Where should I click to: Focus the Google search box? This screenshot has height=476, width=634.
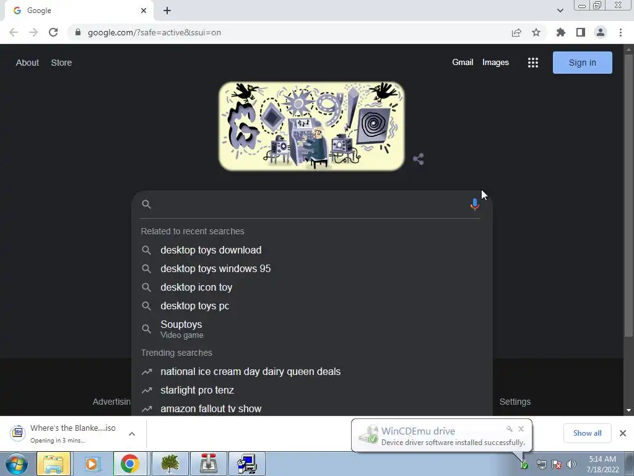310,205
